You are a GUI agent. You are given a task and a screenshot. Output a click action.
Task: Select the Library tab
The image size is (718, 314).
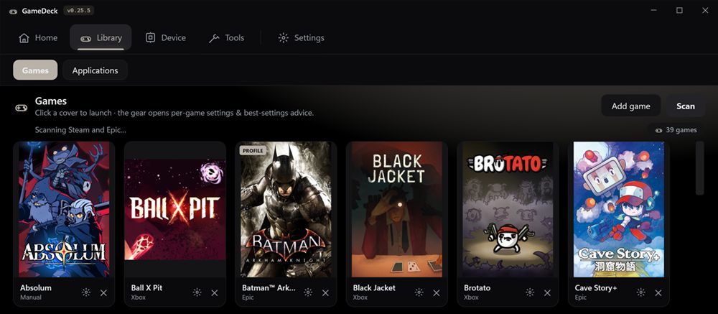pyautogui.click(x=101, y=37)
